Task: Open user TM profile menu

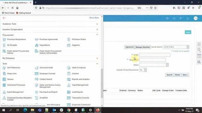Action: click(196, 18)
